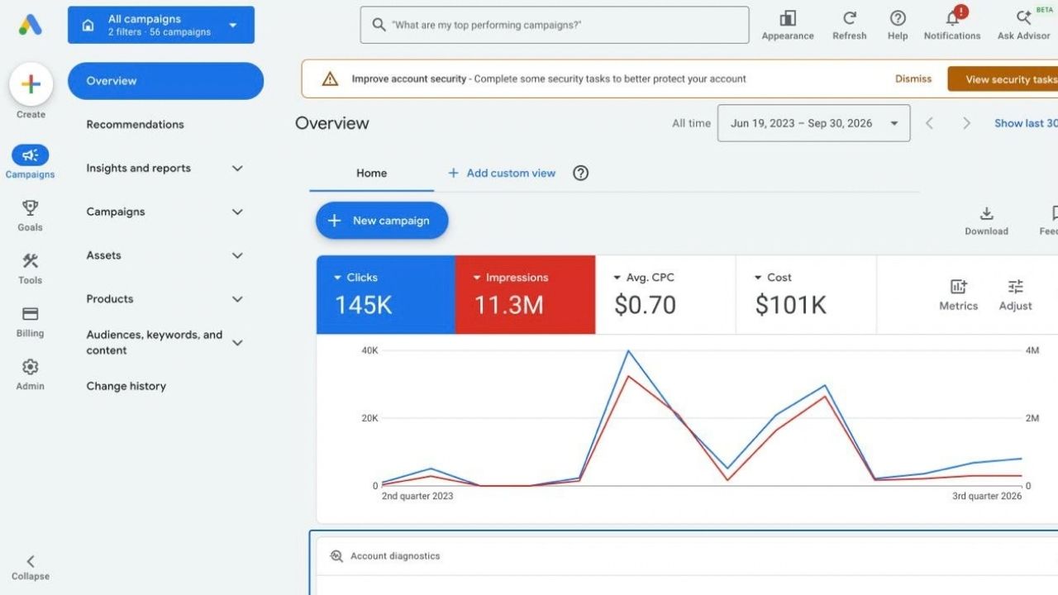Open Change history page
Screen dimensions: 1058x595
click(x=126, y=386)
